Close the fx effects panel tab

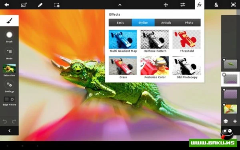[x=200, y=5]
